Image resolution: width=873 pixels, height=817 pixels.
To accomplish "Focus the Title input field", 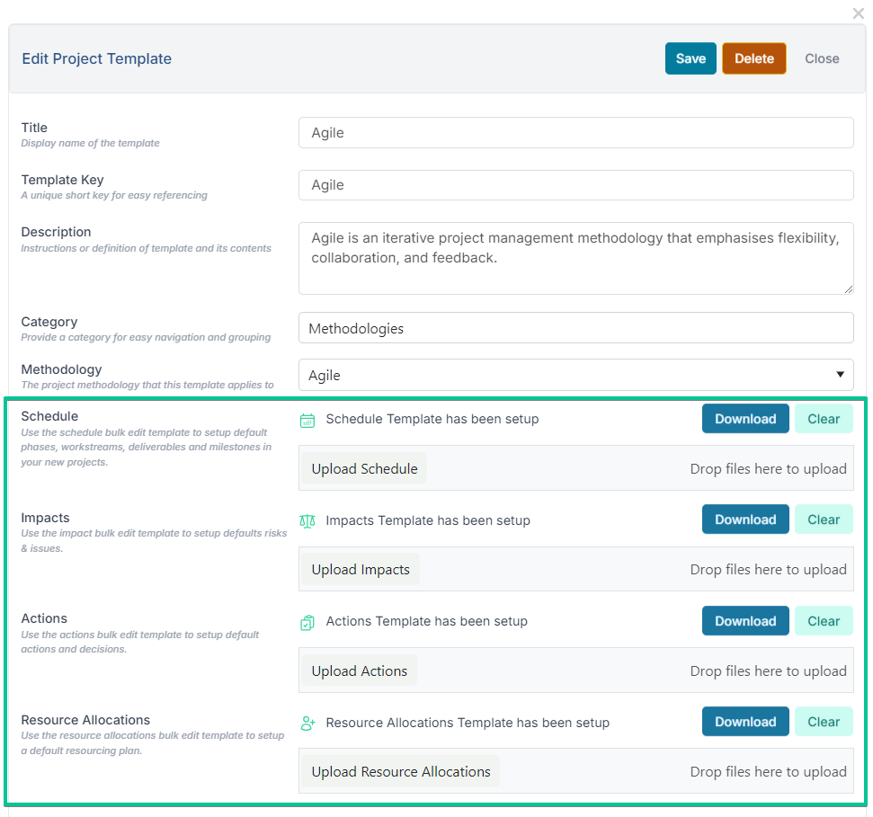I will tap(575, 132).
